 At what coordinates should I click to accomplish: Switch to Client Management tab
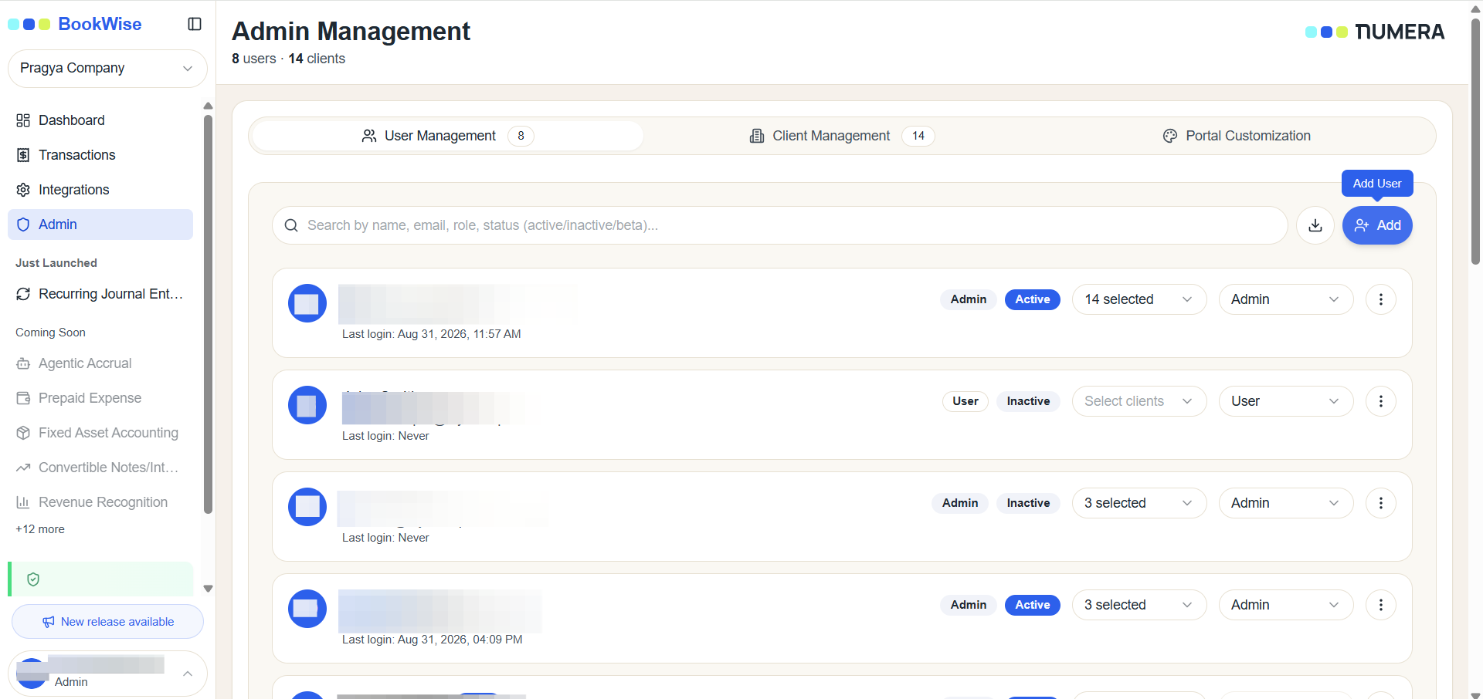click(x=842, y=136)
